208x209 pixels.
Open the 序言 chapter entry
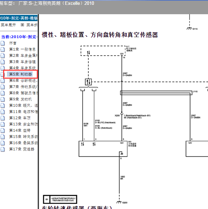pyautogui.click(x=13, y=43)
